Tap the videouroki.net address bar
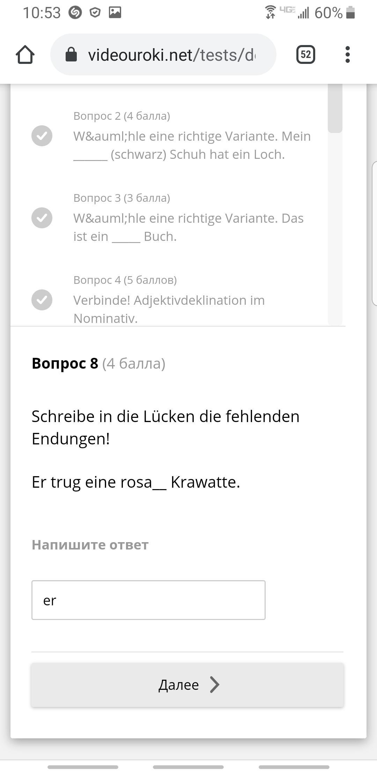This screenshot has width=377, height=775. tap(171, 55)
